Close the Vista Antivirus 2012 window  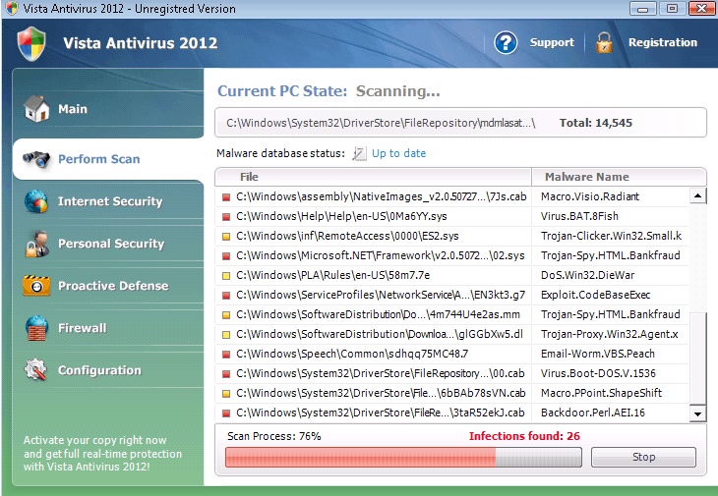701,8
